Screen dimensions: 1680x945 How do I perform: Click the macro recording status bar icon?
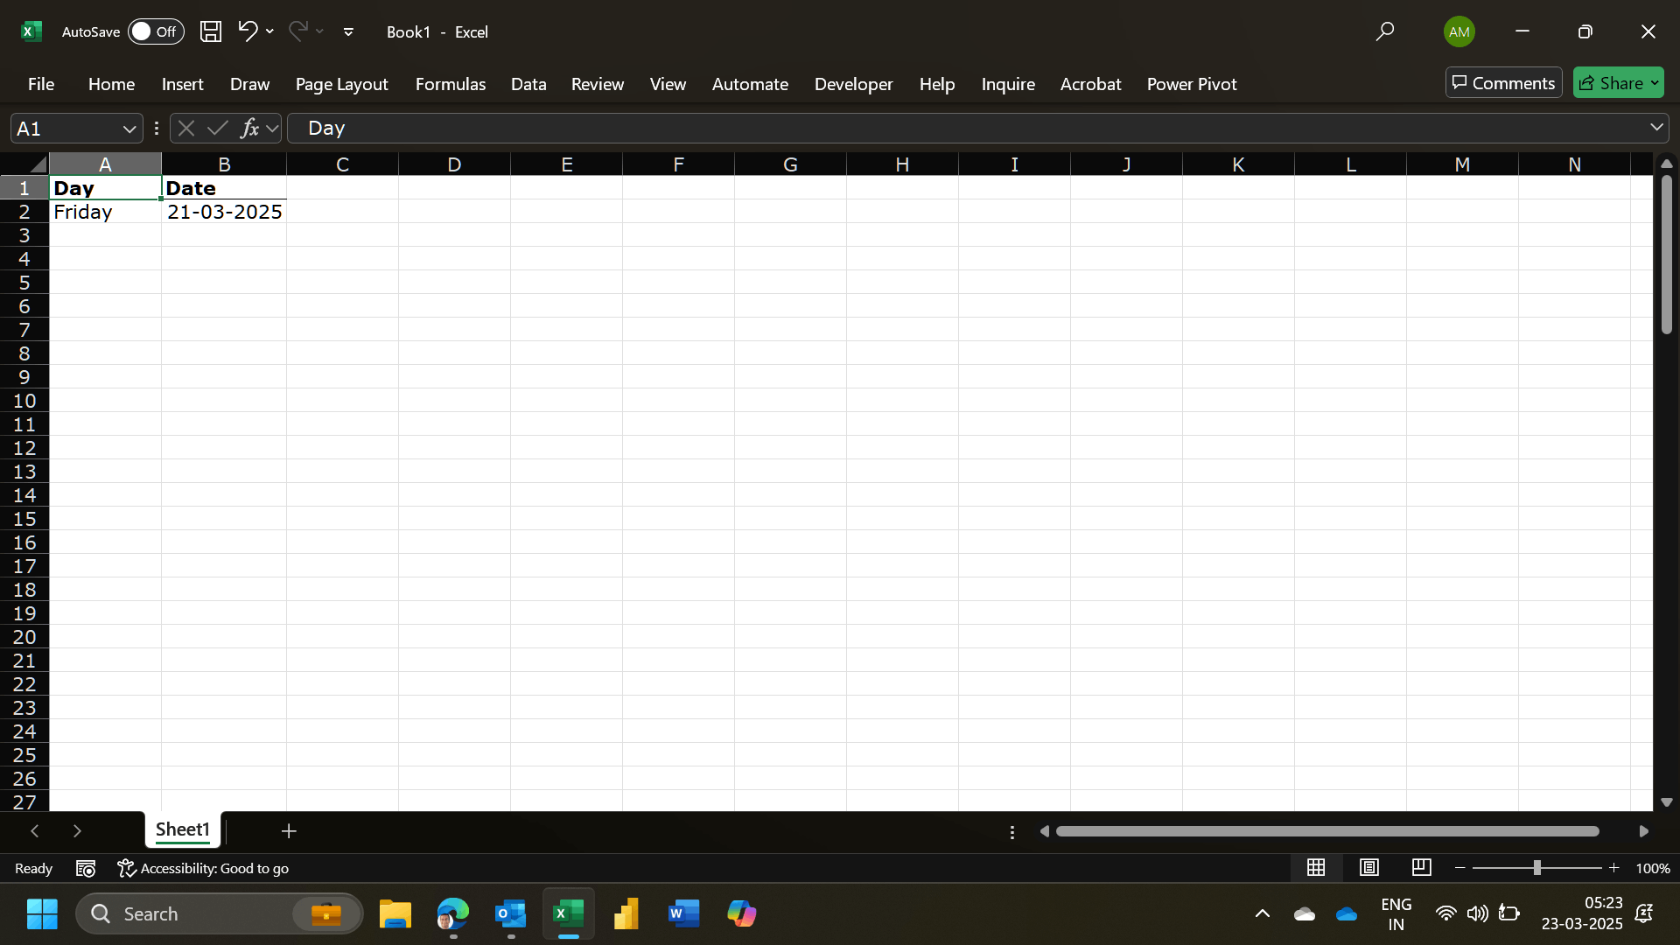point(86,868)
